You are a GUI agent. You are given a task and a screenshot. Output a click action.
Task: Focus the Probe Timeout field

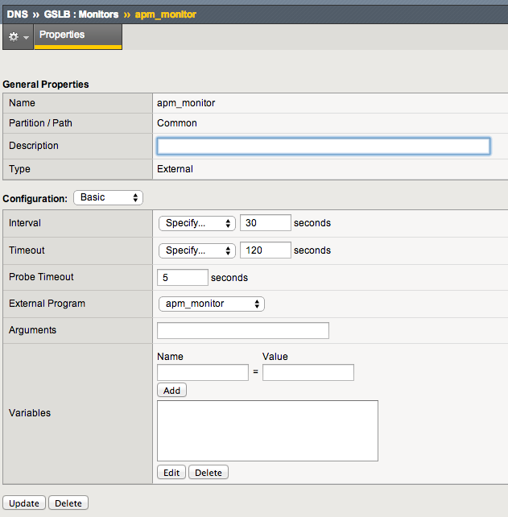(x=183, y=277)
